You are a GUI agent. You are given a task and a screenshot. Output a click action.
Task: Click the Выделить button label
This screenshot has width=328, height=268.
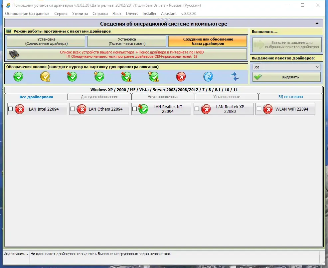[x=290, y=77]
